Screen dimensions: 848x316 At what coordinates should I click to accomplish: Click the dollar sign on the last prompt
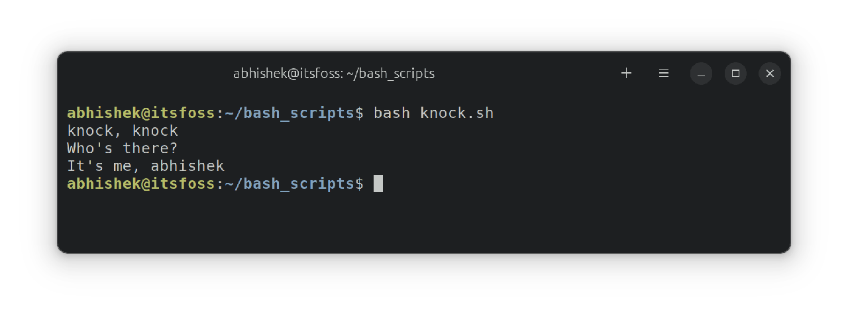(x=360, y=184)
